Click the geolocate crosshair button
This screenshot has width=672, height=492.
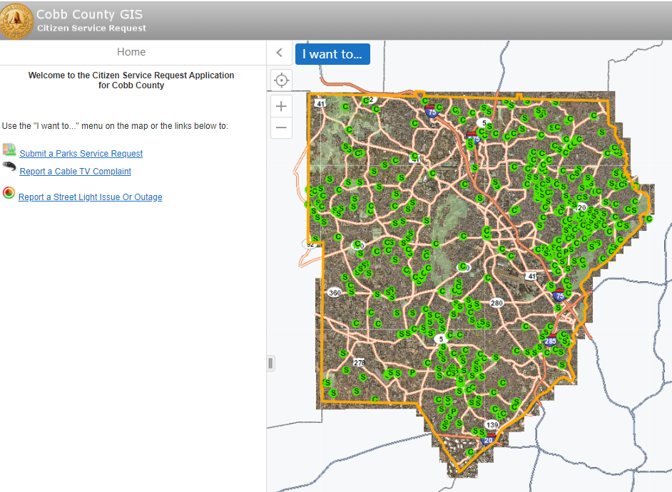point(281,80)
